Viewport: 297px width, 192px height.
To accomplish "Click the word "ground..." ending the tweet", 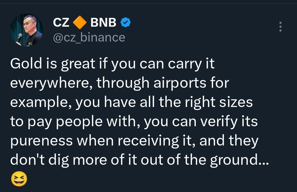I will tap(238, 161).
